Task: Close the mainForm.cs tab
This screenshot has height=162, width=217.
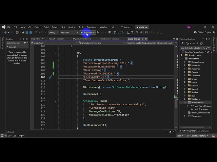Action: coord(146,39)
